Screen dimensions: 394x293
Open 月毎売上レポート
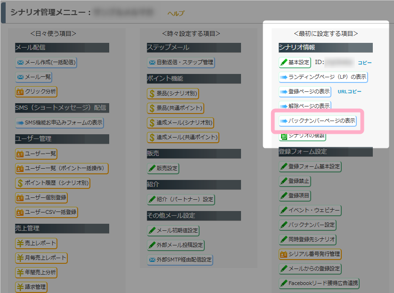41,258
